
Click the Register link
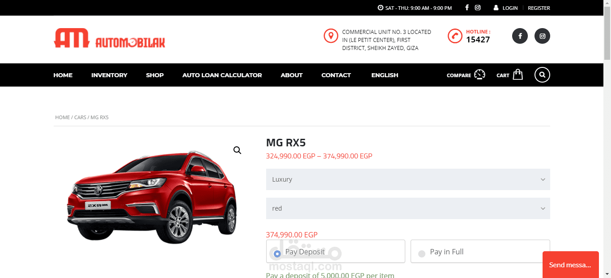point(539,8)
